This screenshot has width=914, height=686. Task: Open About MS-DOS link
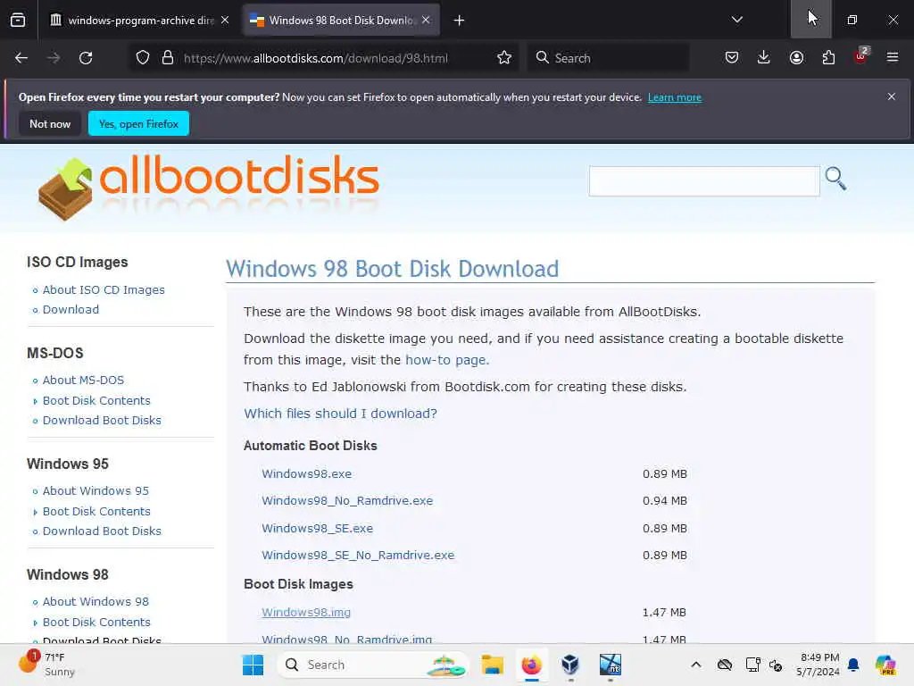click(83, 381)
